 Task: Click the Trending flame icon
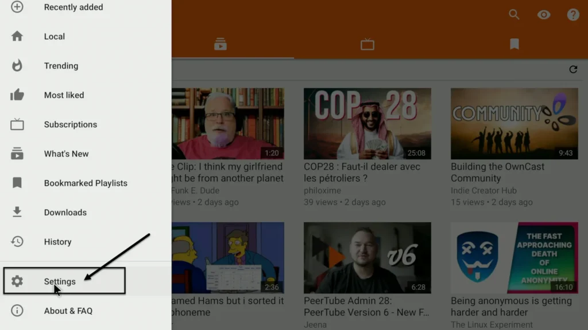[17, 65]
